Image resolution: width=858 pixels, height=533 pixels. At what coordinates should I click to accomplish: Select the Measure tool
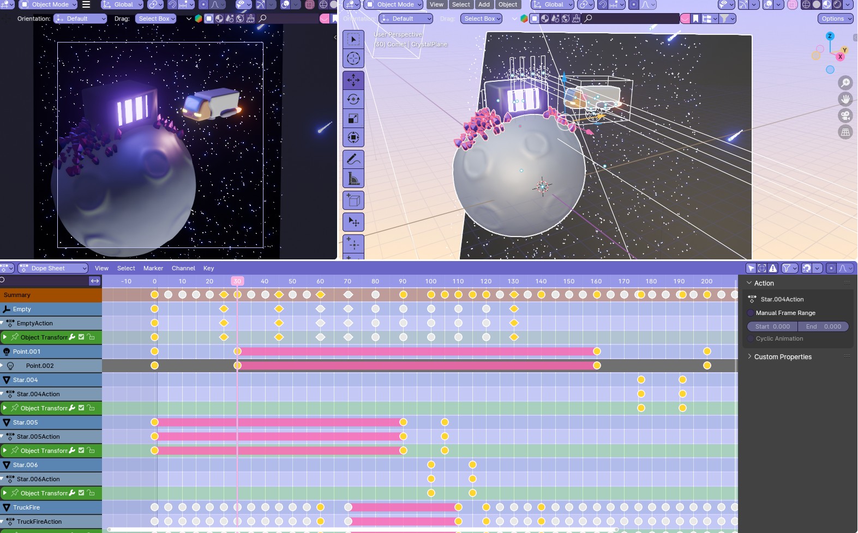[x=353, y=178]
